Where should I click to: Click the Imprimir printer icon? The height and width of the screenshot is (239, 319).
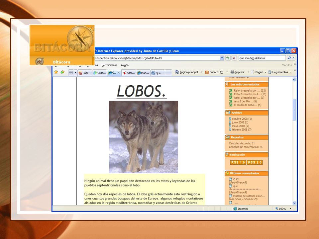(x=232, y=72)
